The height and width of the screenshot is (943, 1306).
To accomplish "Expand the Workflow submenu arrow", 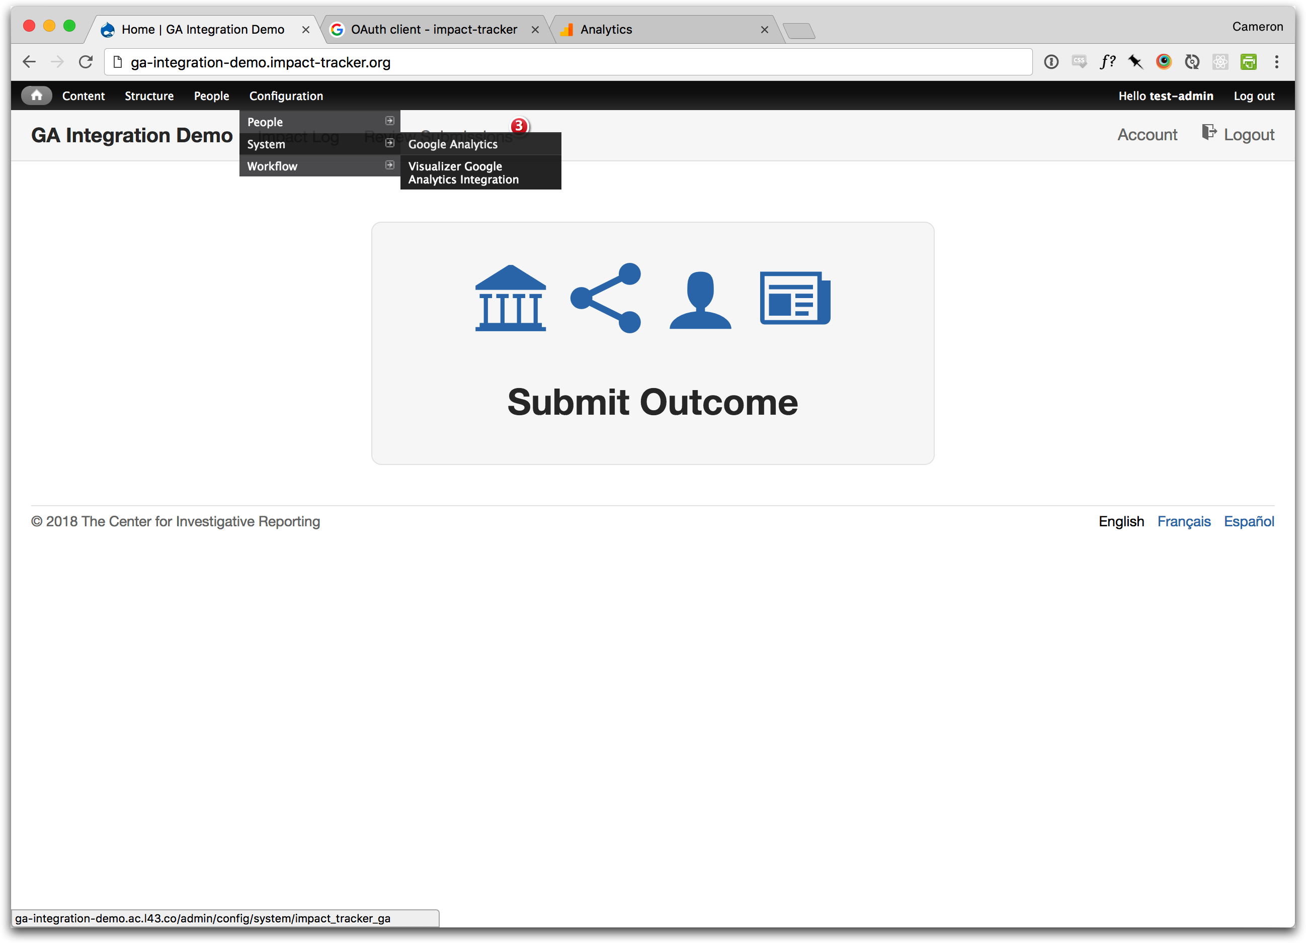I will tap(390, 165).
